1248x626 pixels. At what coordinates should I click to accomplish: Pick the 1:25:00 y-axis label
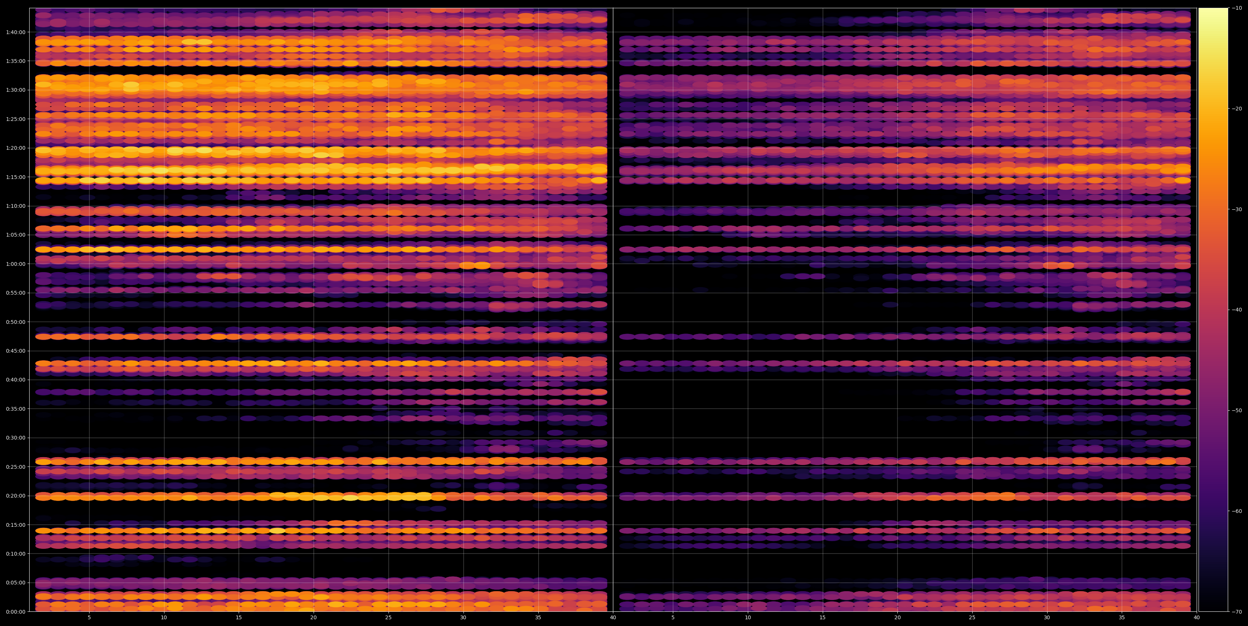pyautogui.click(x=15, y=119)
